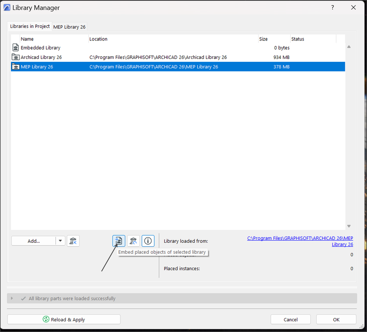Expand the library loading report chevron

(x=11, y=298)
